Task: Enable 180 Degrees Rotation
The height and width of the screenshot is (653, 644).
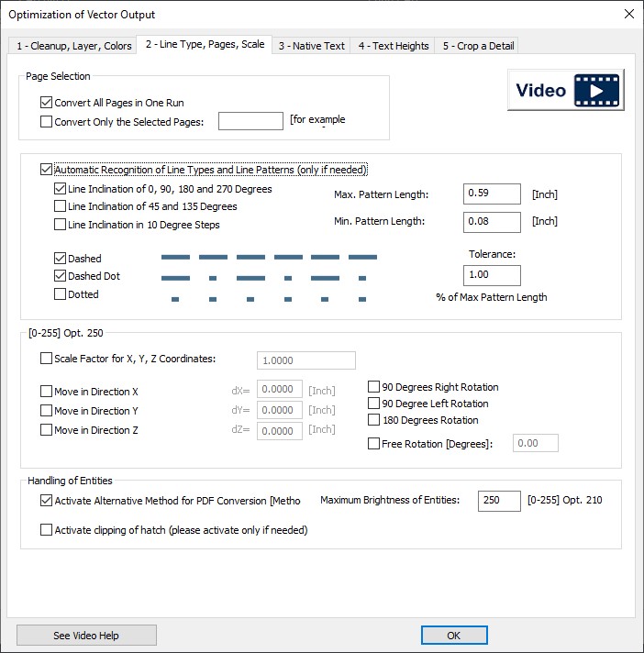Action: point(373,420)
